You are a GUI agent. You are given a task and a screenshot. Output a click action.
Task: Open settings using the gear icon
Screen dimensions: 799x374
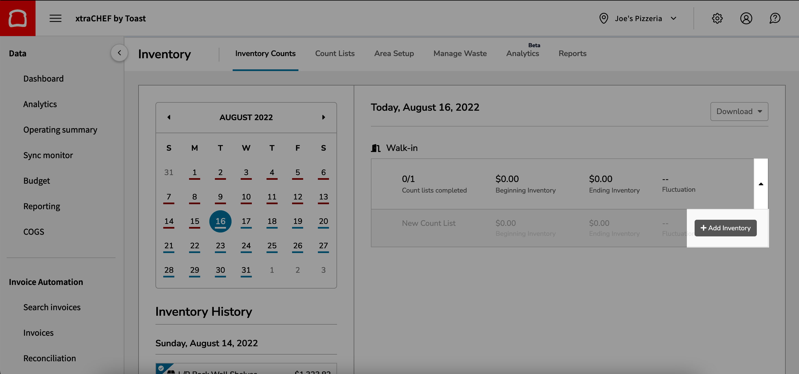(x=717, y=18)
